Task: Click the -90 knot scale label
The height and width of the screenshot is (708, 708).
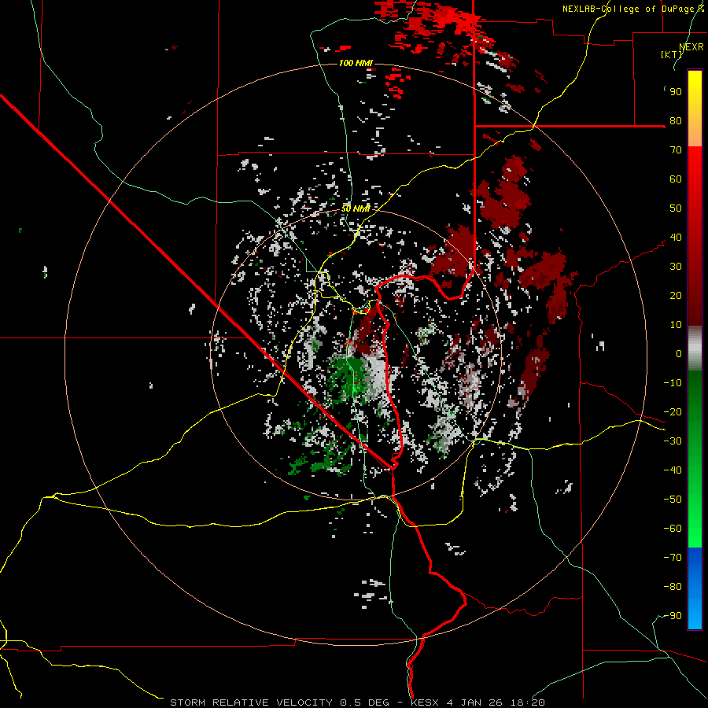Action: (673, 616)
